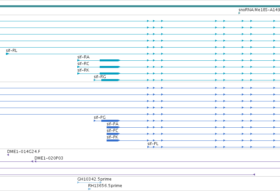
Task: Select the sif-PG protein label
Action: tap(100, 117)
